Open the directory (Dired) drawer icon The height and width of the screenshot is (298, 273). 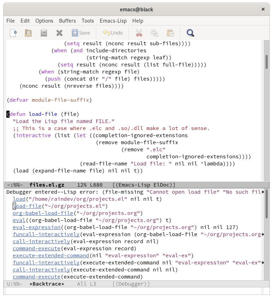point(44,33)
